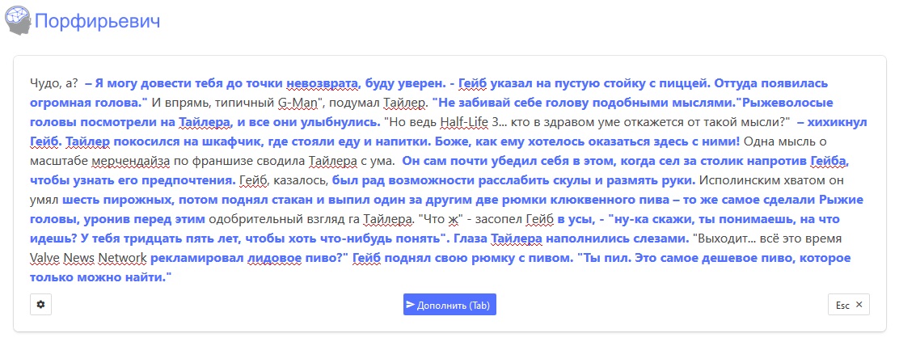Click the phrase наполнились слезами
Viewport: 899px width, 346px height.
[x=618, y=238]
